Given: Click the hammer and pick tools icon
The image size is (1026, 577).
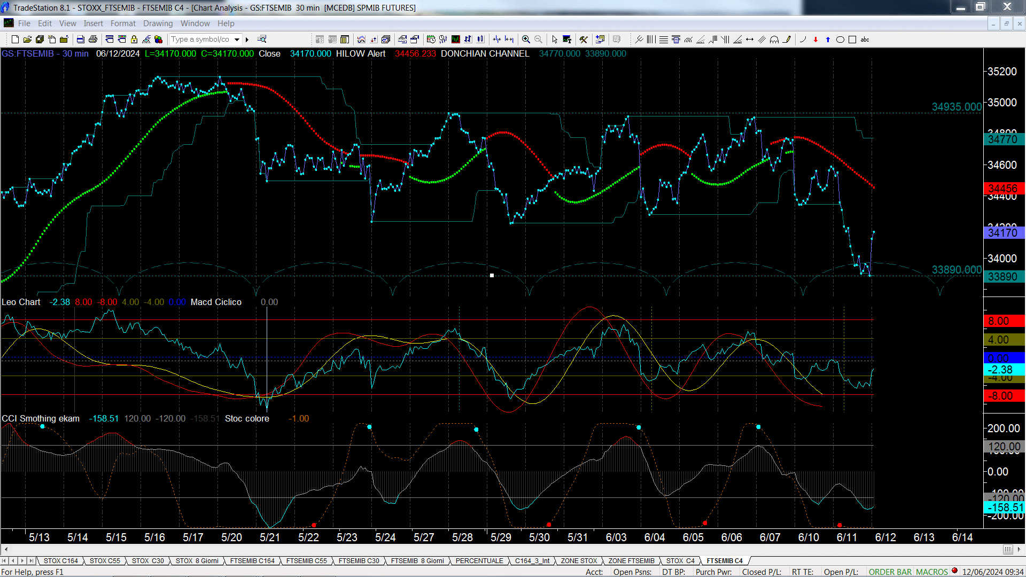Looking at the screenshot, I should 584,40.
